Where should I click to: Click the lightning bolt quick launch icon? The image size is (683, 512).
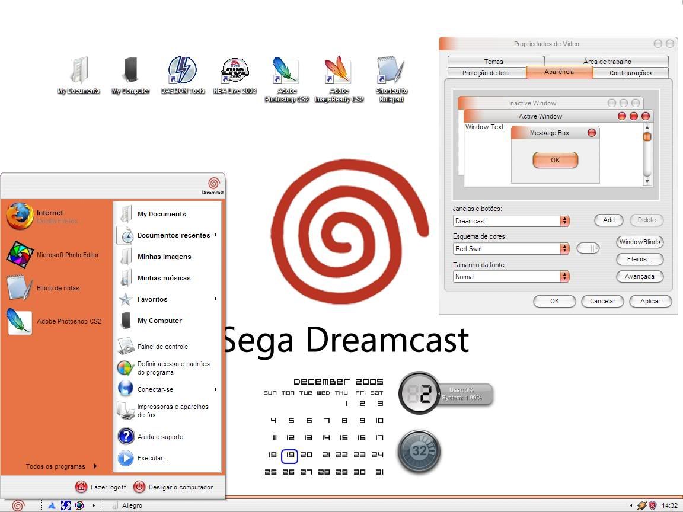[66, 505]
